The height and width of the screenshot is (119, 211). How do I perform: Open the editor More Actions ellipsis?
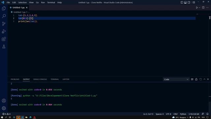pyautogui.click(x=207, y=8)
